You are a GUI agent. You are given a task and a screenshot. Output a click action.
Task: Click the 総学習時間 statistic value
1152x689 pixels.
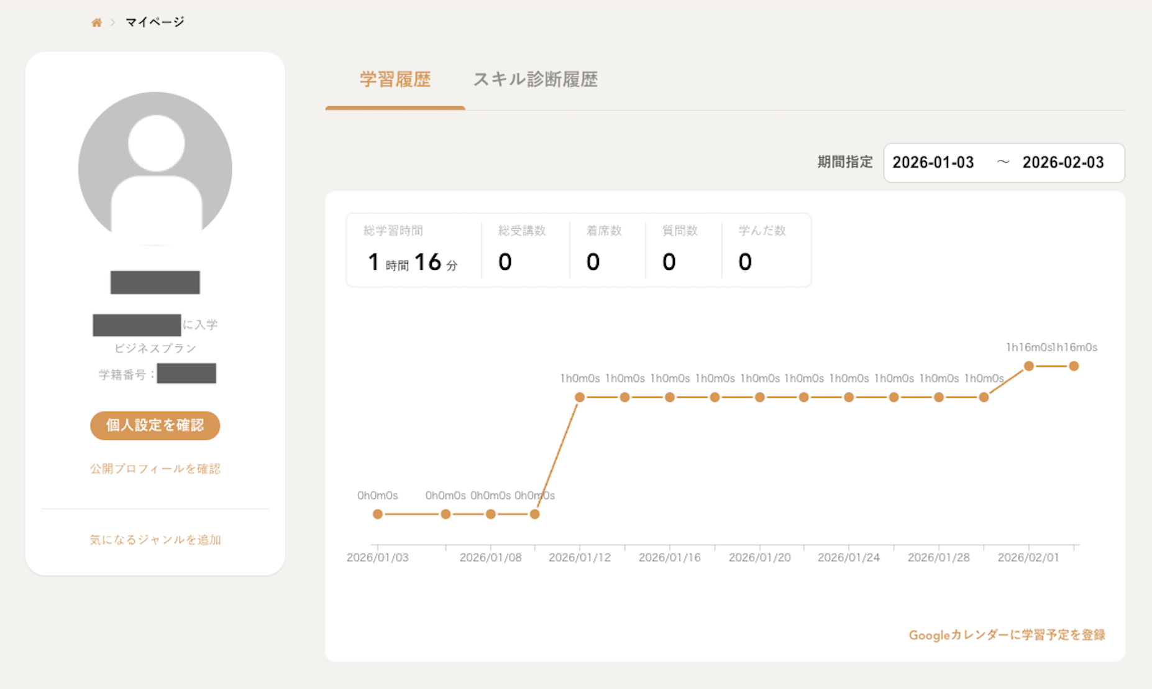point(413,262)
